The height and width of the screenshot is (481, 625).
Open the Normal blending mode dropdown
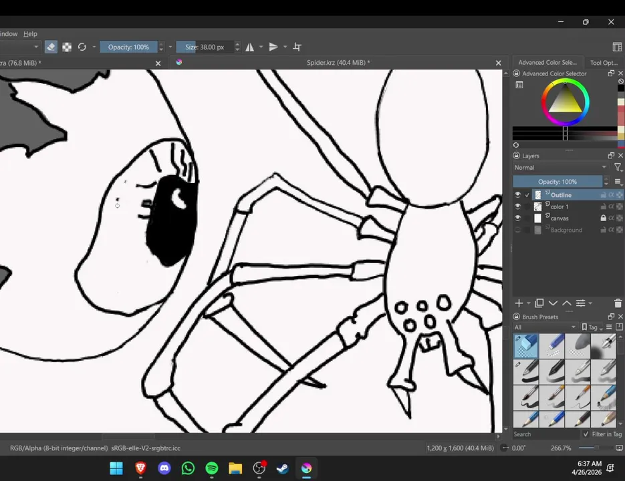560,168
